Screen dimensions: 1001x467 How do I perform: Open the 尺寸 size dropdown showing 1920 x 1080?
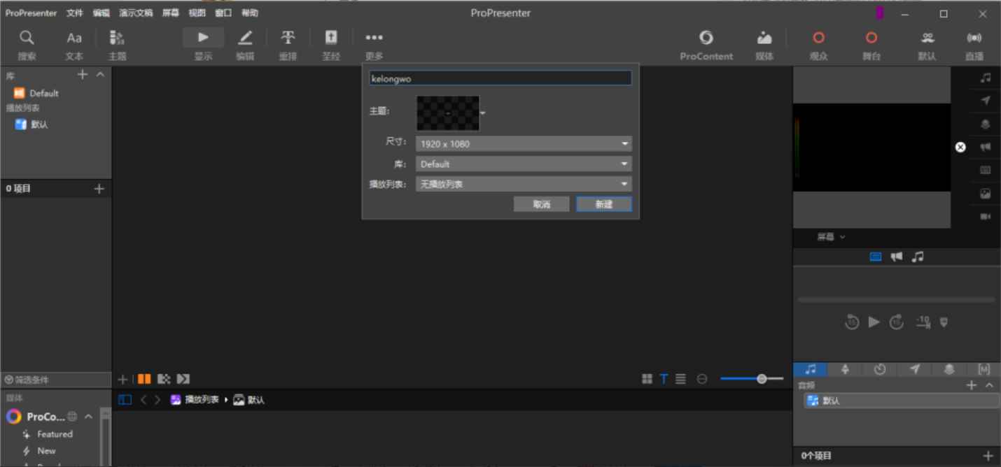pos(523,143)
